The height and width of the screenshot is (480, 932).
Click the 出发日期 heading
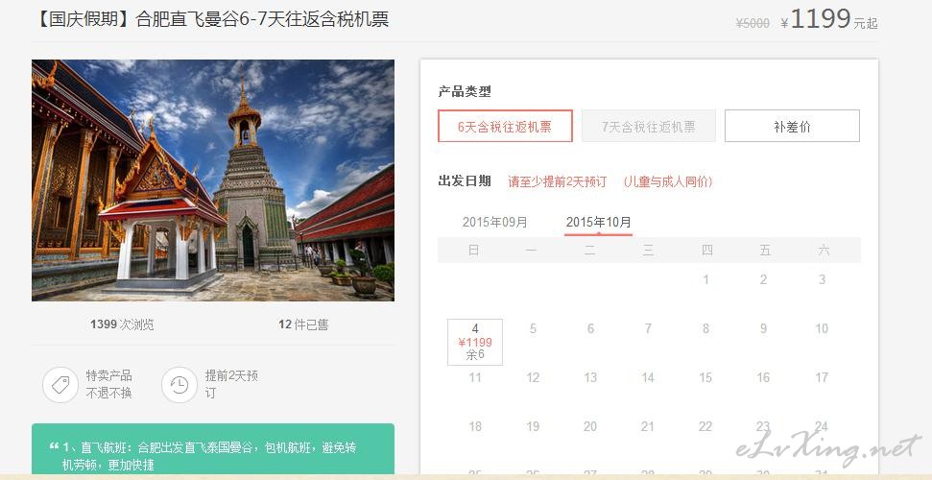point(465,181)
